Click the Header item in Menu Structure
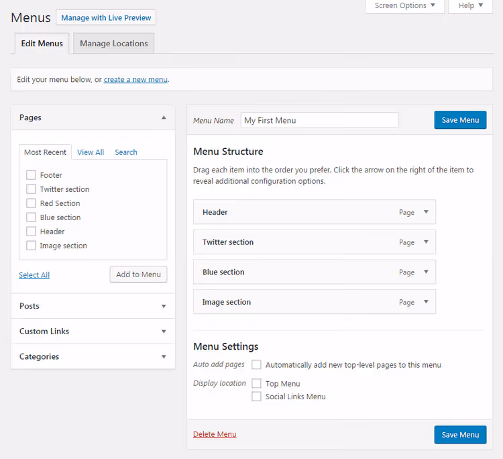The image size is (503, 459). pyautogui.click(x=315, y=212)
